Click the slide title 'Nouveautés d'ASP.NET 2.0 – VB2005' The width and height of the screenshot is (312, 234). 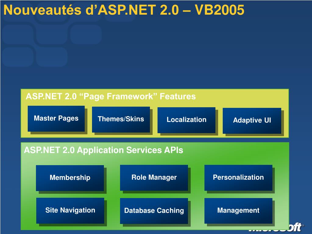[124, 10]
